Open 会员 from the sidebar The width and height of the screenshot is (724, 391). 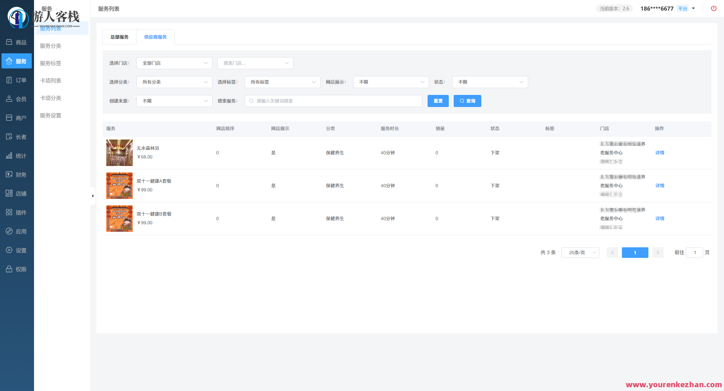click(x=17, y=99)
